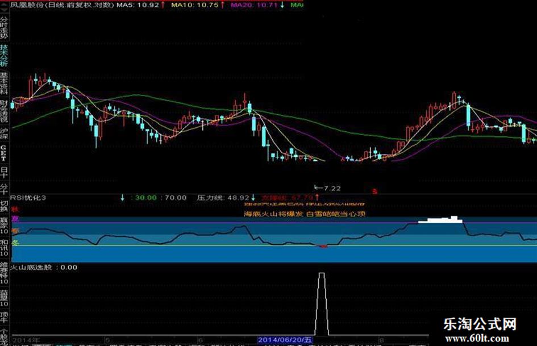This screenshot has width=537, height=346.
Task: Open the 赢家10 sidebar tab
Action: click(4, 225)
